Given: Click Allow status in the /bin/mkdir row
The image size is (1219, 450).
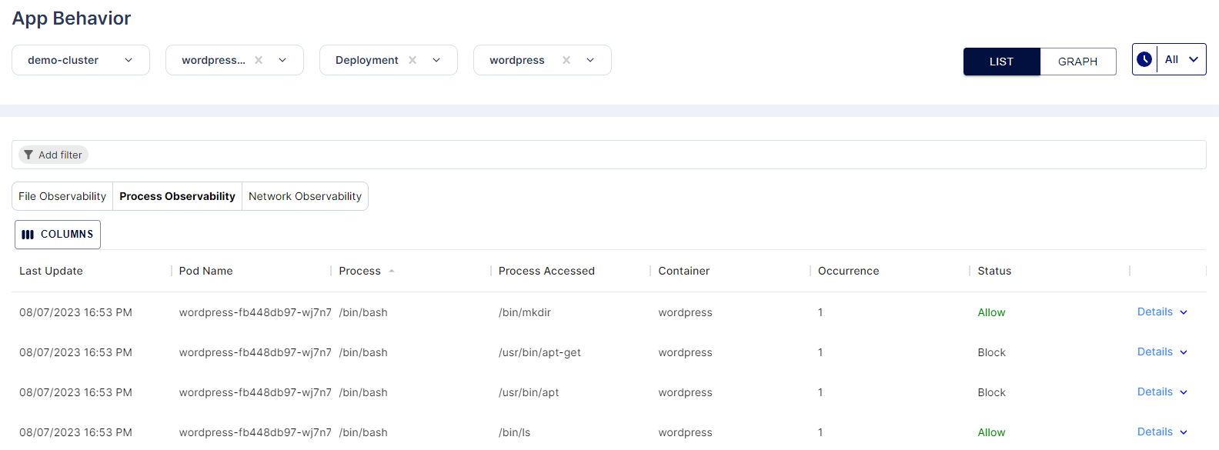Looking at the screenshot, I should [991, 312].
